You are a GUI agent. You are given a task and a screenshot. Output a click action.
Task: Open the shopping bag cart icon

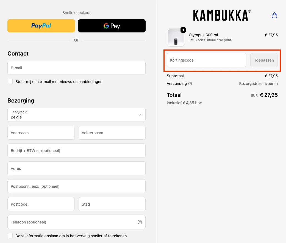click(274, 15)
